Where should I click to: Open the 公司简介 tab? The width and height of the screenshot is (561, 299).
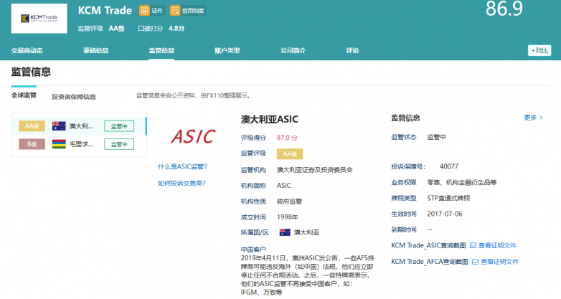tap(293, 50)
